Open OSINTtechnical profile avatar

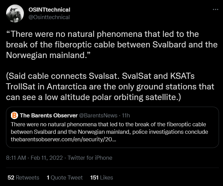[x=15, y=13]
